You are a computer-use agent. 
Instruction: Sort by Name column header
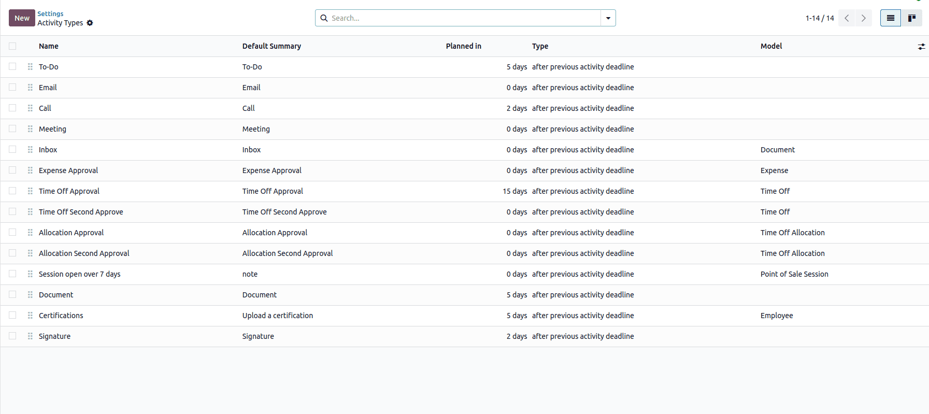click(49, 46)
